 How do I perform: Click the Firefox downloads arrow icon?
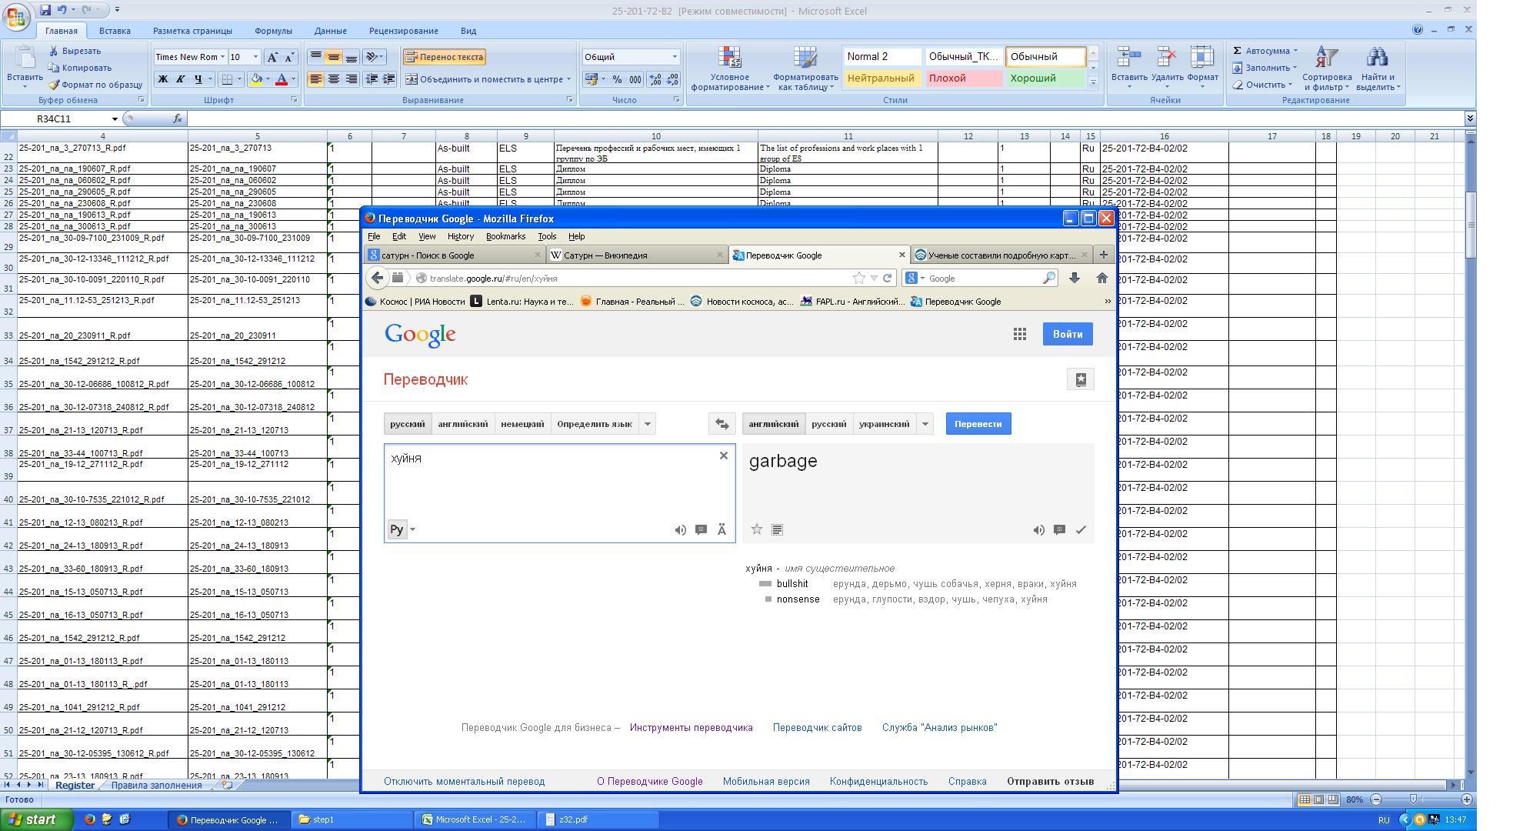tap(1075, 278)
